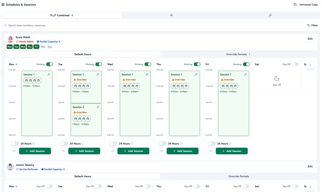Click Suzie Walsh's Parallel Capacity: 4 badge

click(x=49, y=41)
